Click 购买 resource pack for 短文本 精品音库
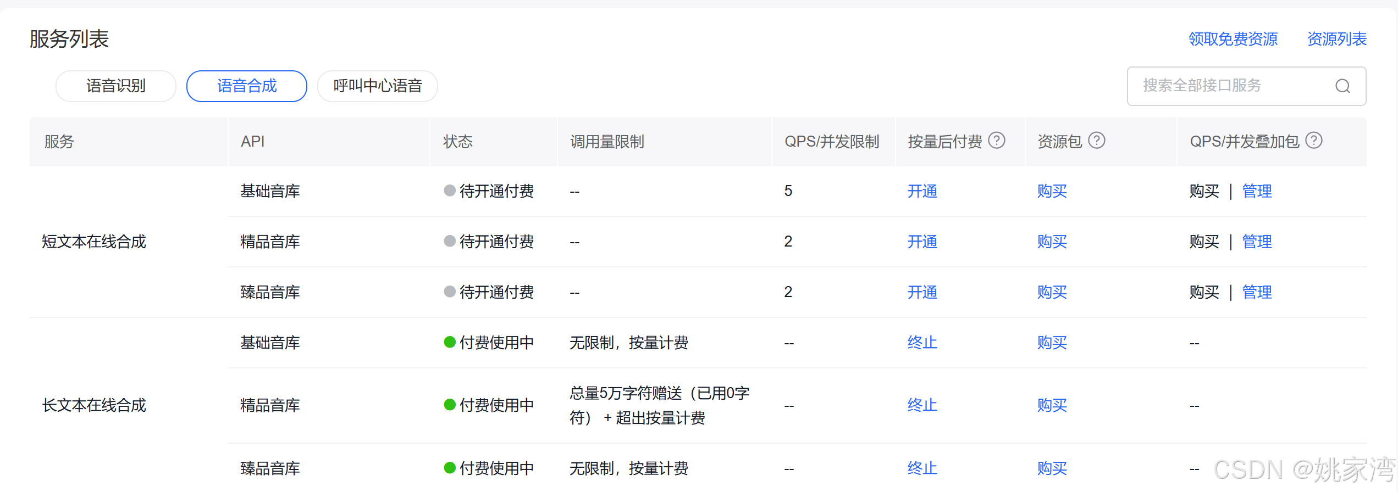 [1052, 242]
